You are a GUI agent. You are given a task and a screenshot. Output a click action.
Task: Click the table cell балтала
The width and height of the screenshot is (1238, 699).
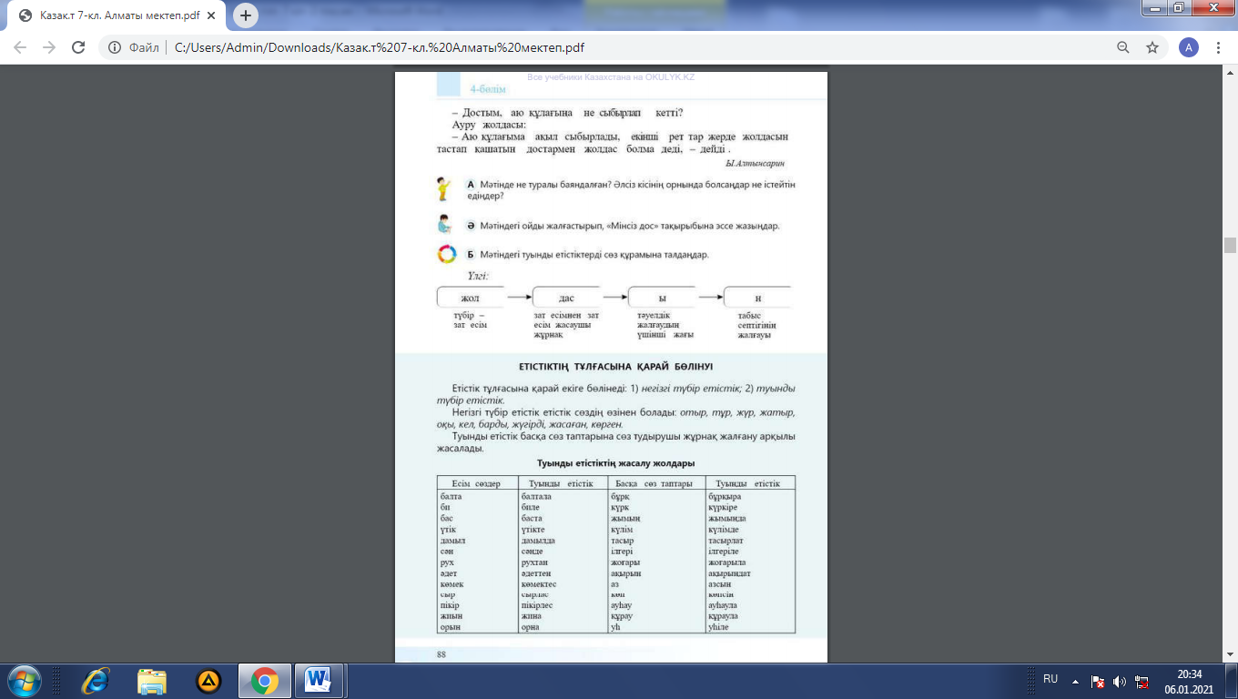[x=537, y=496]
